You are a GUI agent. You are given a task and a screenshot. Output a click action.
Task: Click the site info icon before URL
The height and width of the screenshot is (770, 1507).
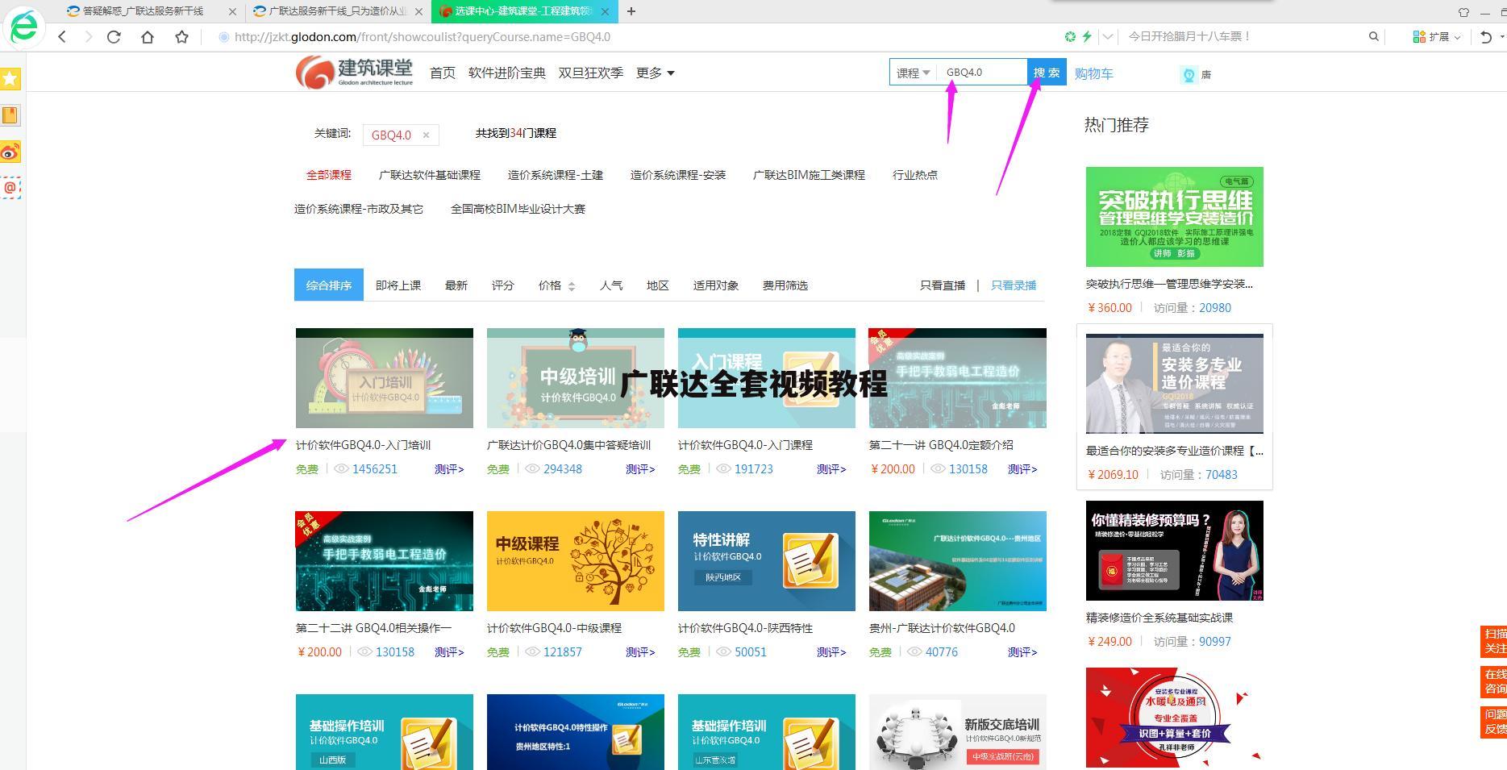[x=224, y=37]
